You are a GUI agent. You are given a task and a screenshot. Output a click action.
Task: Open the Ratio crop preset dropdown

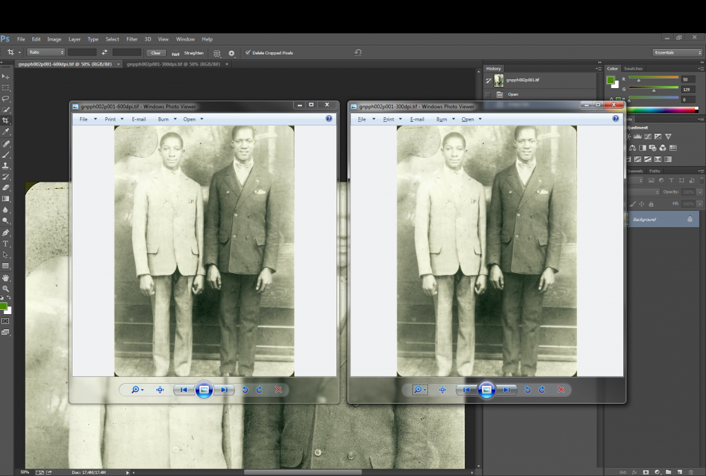46,52
